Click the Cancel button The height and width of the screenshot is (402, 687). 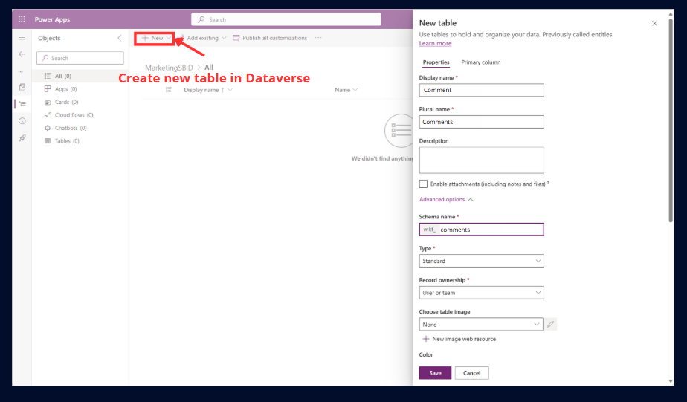point(472,373)
